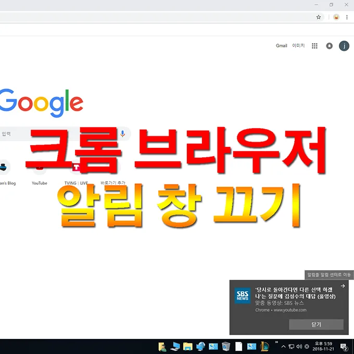
Task: Open the Gmail link
Action: [x=281, y=46]
